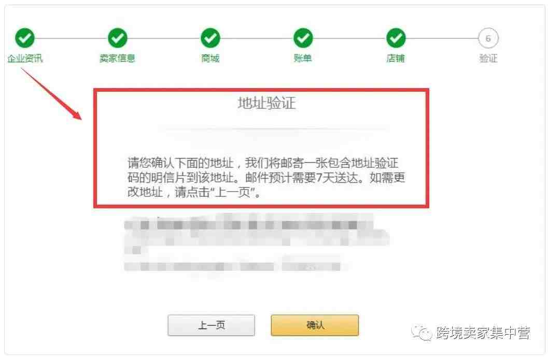Image resolution: width=548 pixels, height=357 pixels.
Task: Click the 企业资讯 step checkmark icon
Action: pos(24,38)
